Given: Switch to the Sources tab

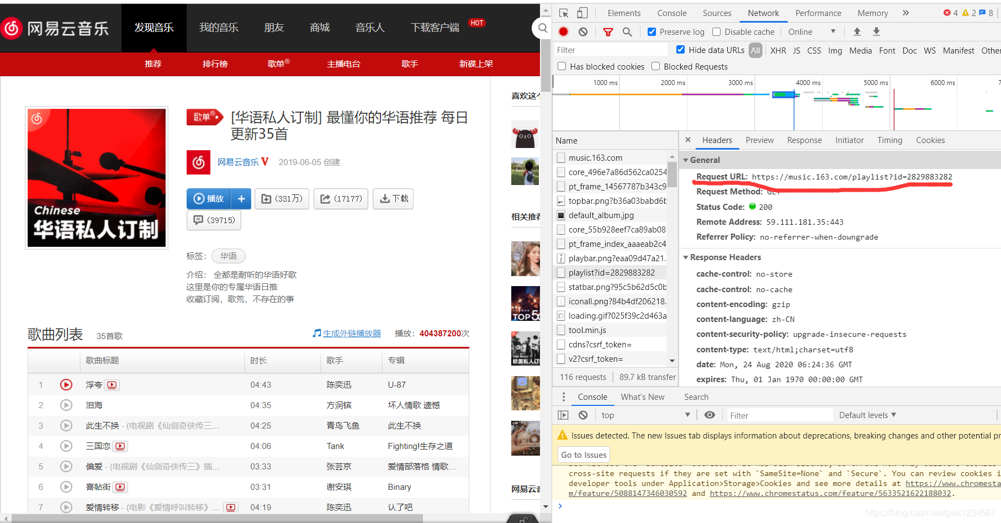Looking at the screenshot, I should point(717,13).
